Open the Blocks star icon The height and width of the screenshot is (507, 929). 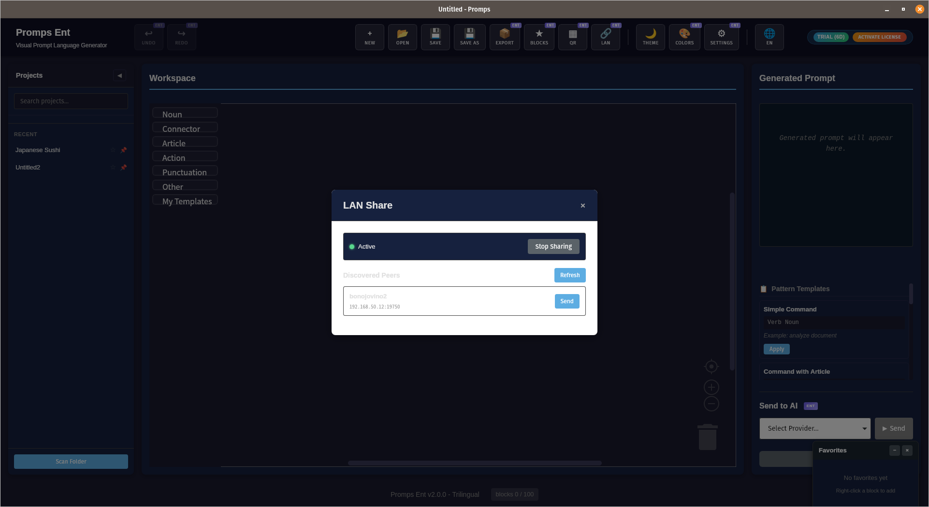[539, 37]
